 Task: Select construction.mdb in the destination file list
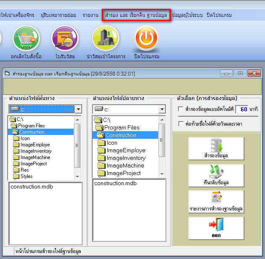(115, 183)
